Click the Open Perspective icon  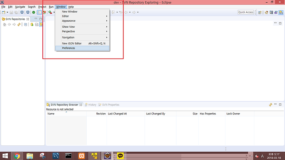click(x=260, y=12)
